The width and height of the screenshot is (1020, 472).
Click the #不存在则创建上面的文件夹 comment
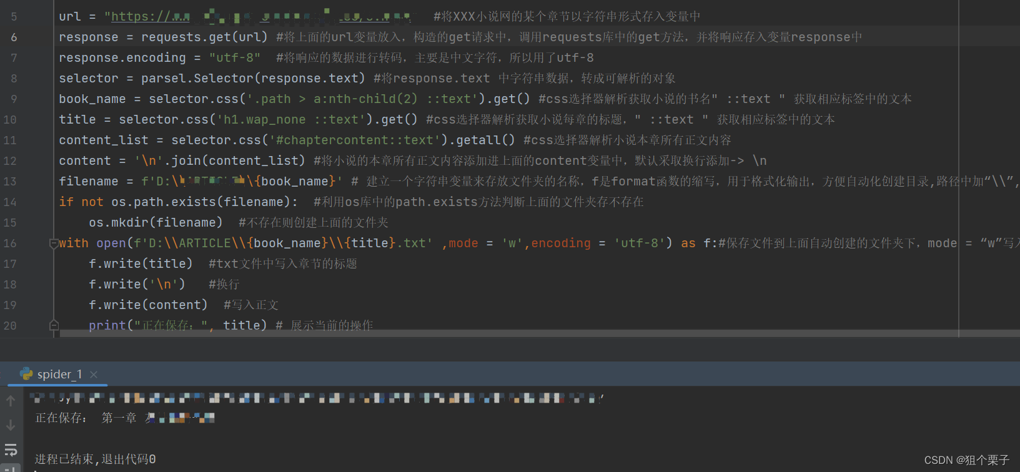coord(314,222)
